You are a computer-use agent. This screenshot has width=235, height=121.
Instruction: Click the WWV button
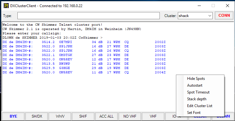coord(60,116)
